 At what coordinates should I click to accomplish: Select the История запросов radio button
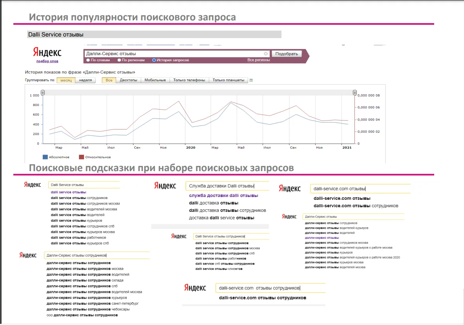[154, 60]
